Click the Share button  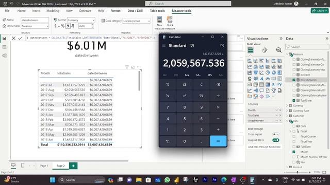tap(320, 11)
